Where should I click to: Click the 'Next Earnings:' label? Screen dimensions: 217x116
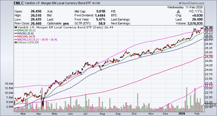point(120,23)
